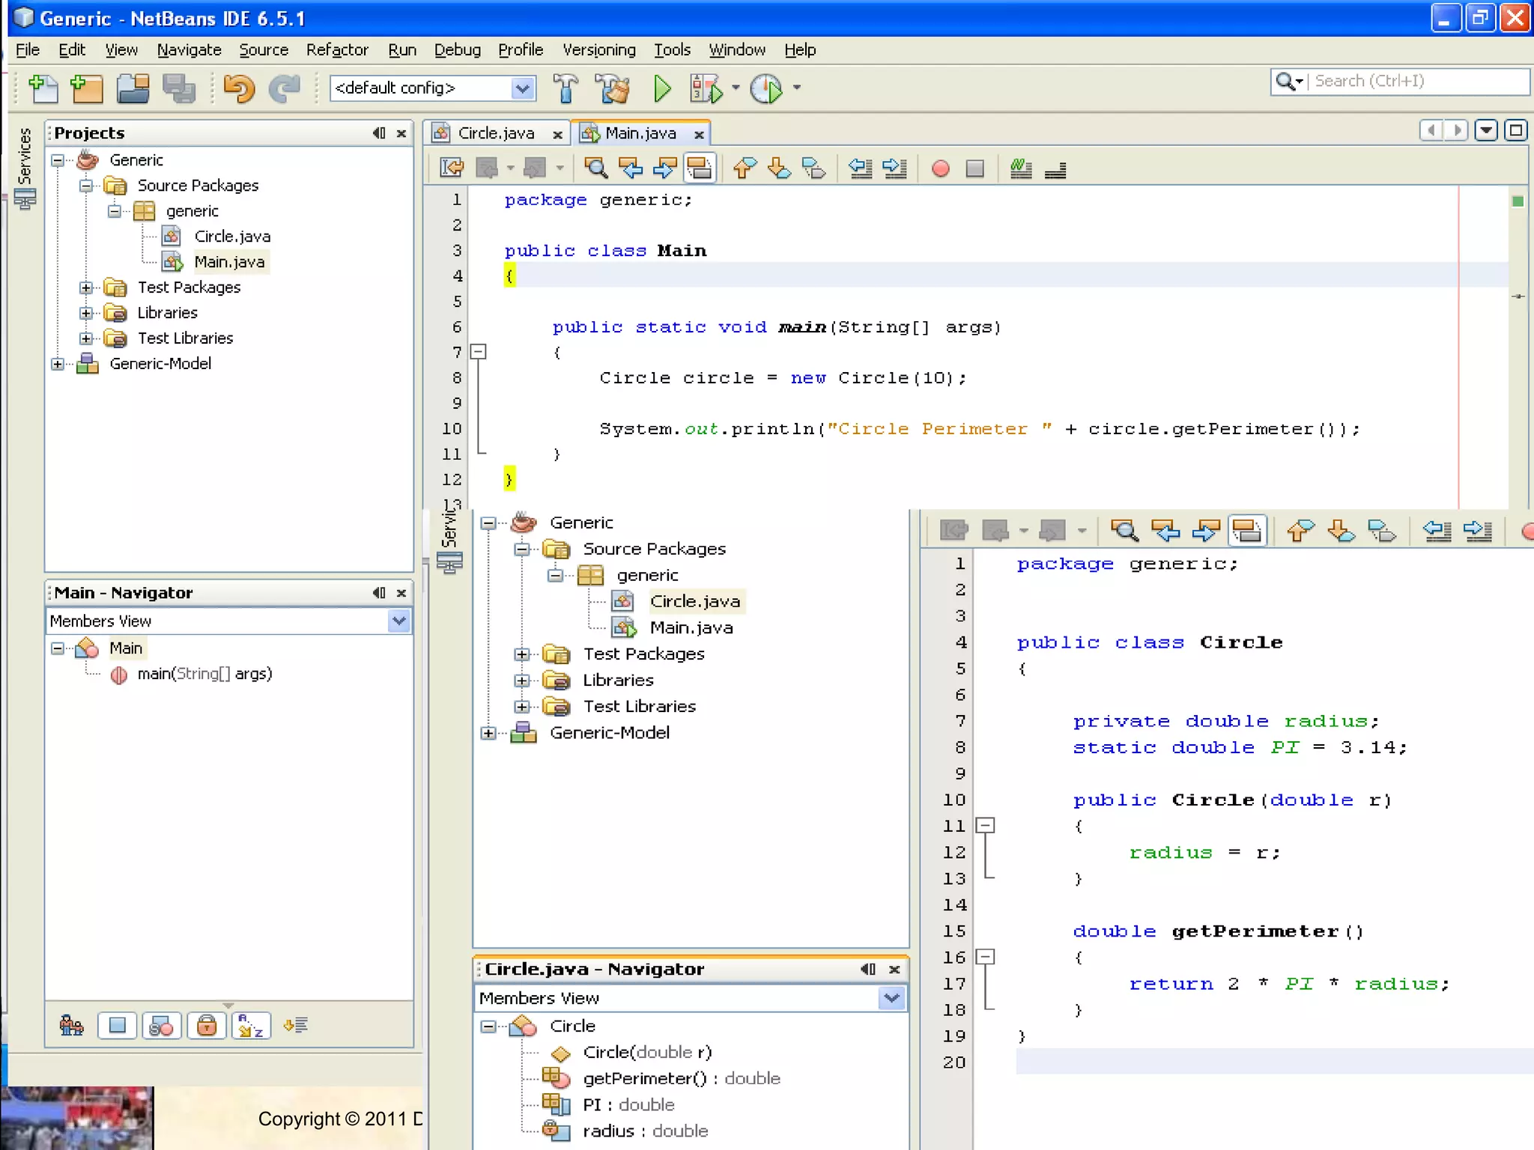Toggle Show Static Members filter in Navigator
The image size is (1534, 1150).
pyautogui.click(x=162, y=1026)
